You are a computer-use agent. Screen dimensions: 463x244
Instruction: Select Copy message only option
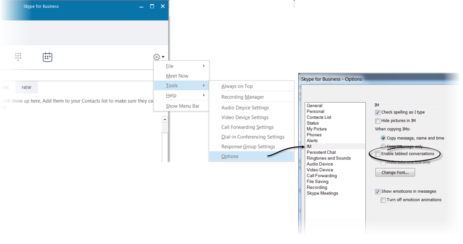(x=383, y=146)
